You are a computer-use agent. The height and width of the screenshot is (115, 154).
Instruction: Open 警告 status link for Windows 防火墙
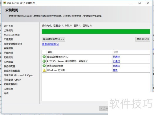point(115,70)
